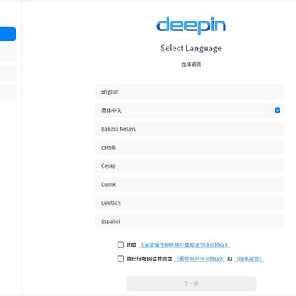296x296 pixels.
Task: Click the 下一步 next button
Action: click(191, 284)
